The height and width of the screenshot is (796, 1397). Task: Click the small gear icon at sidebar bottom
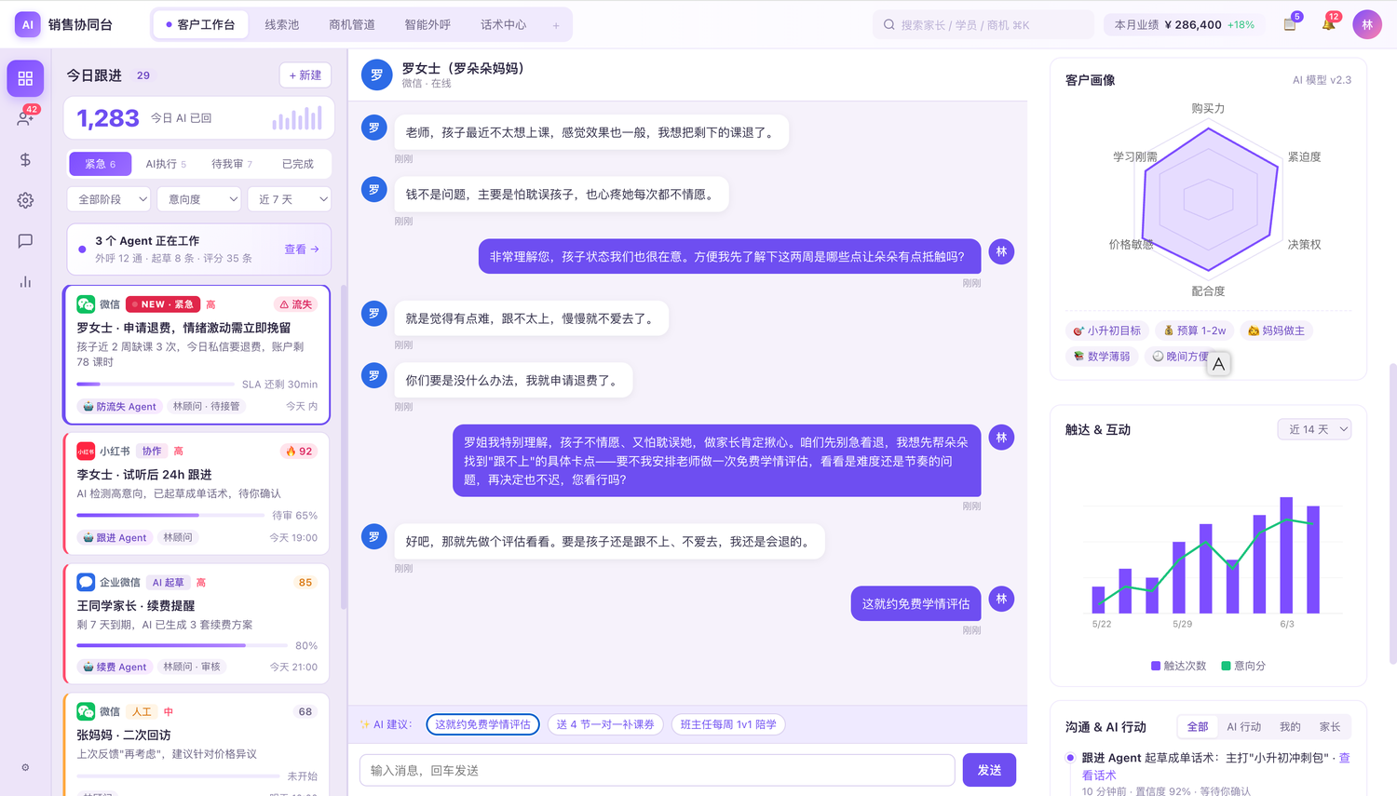[x=25, y=767]
